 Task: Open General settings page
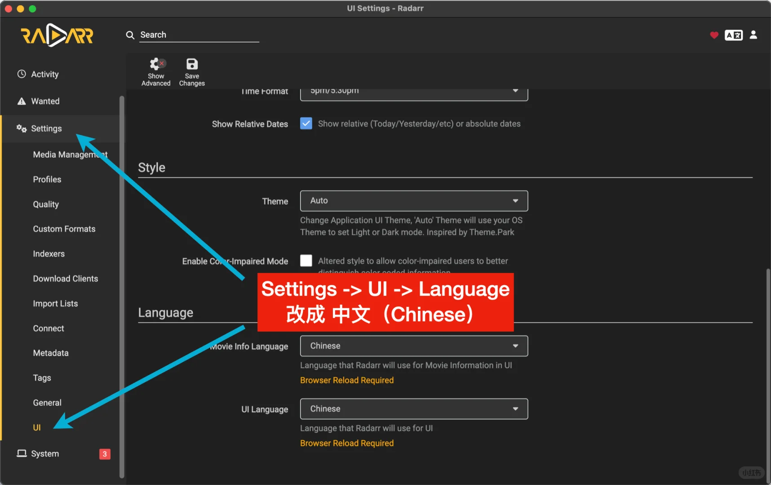tap(47, 403)
